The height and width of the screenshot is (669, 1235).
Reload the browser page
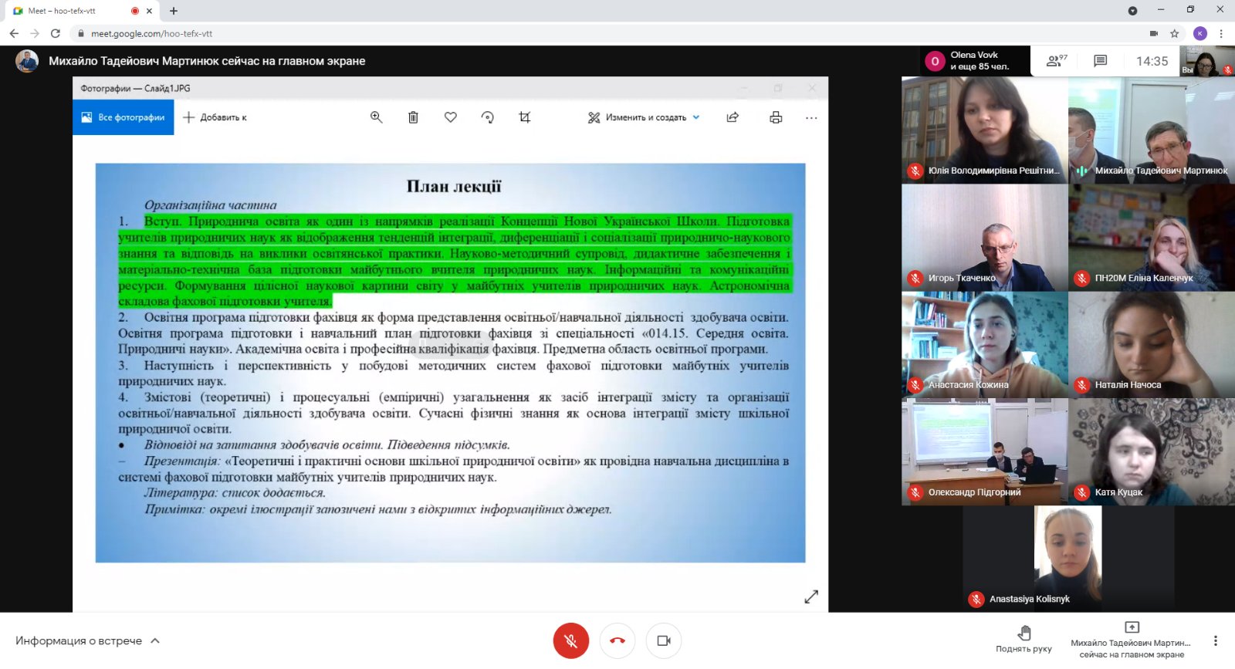(56, 33)
